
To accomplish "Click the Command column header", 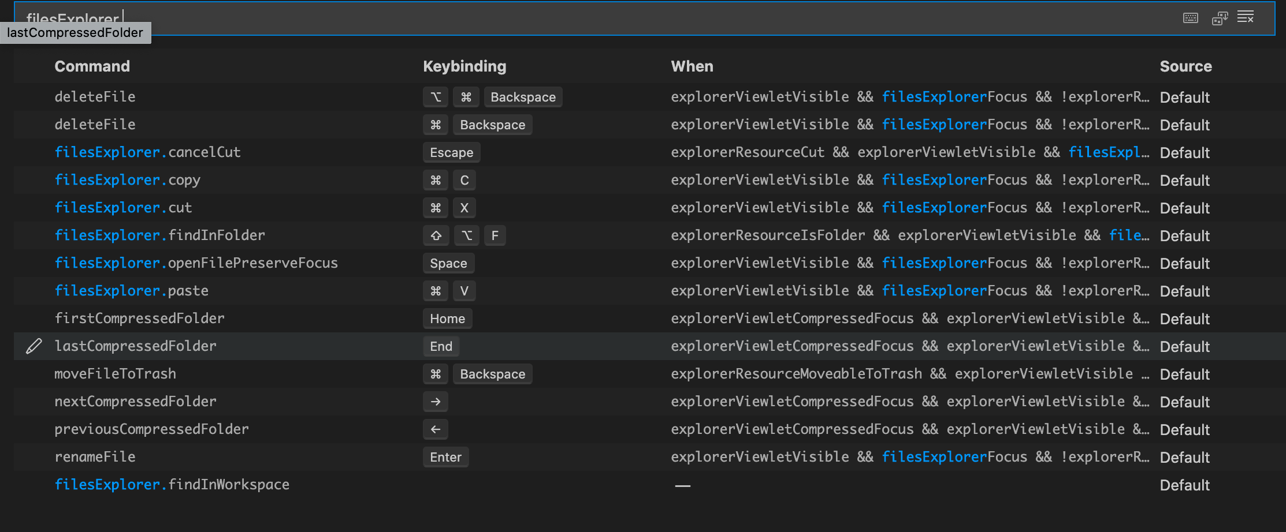I will point(92,66).
